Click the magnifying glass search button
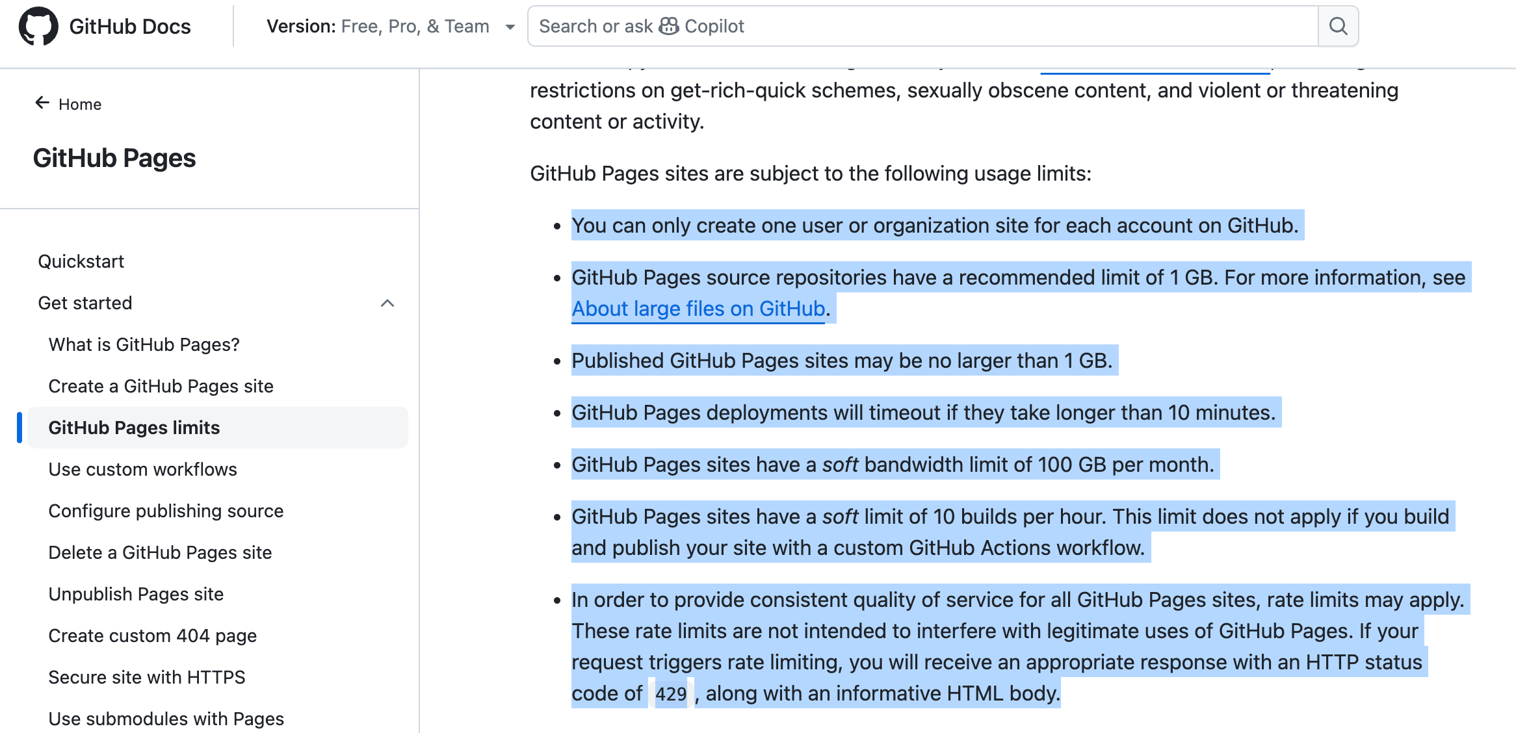The height and width of the screenshot is (733, 1516). 1338,26
